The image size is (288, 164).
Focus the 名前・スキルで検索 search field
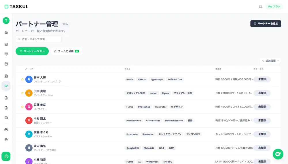(x=39, y=39)
